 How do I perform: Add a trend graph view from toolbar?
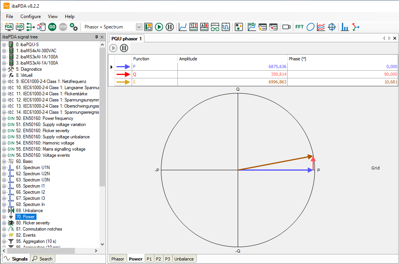coord(183,27)
